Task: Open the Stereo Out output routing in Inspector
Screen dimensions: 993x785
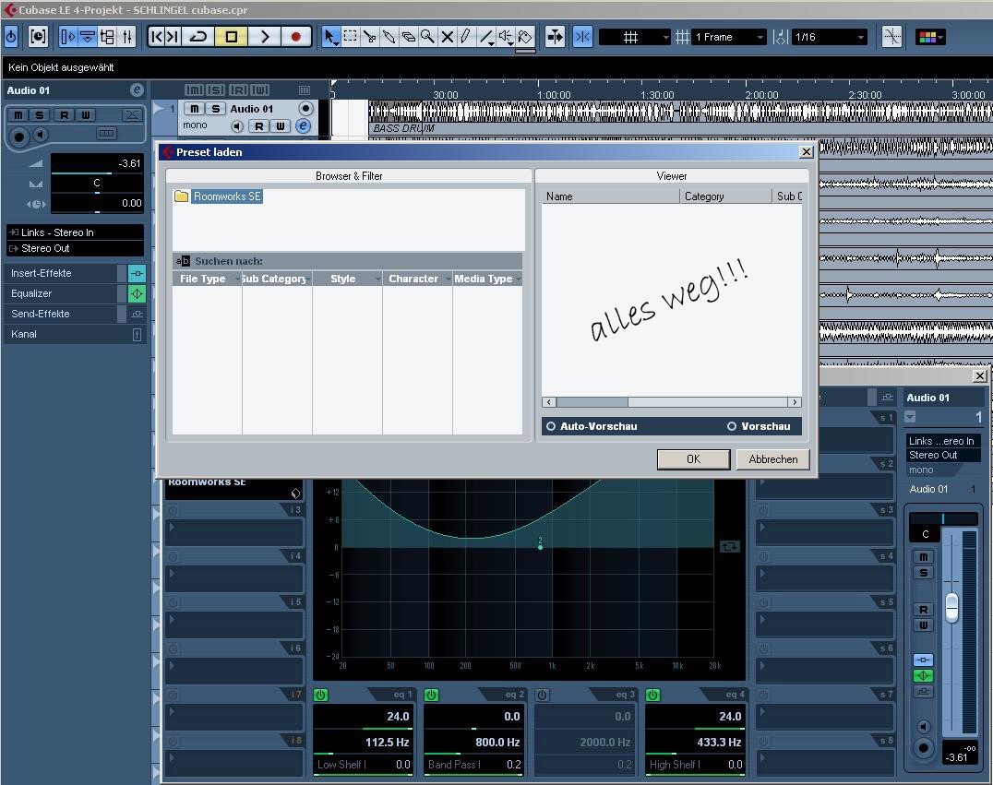Action: click(x=76, y=249)
